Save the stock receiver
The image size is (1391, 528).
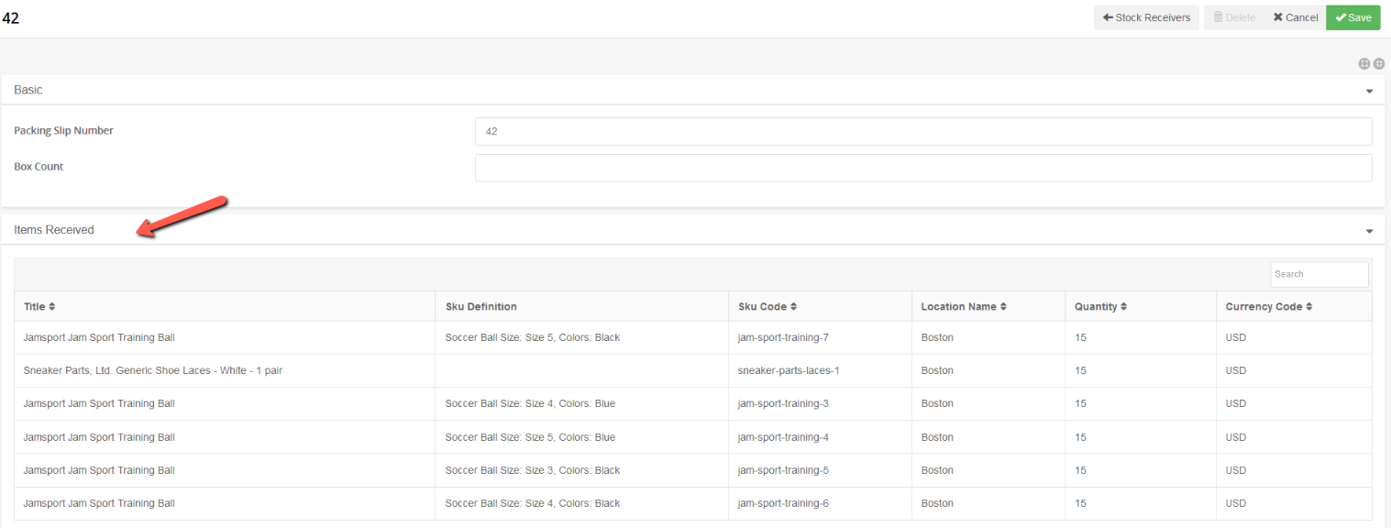pos(1353,17)
